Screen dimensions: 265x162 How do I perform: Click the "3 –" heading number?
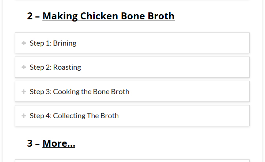pyautogui.click(x=33, y=143)
